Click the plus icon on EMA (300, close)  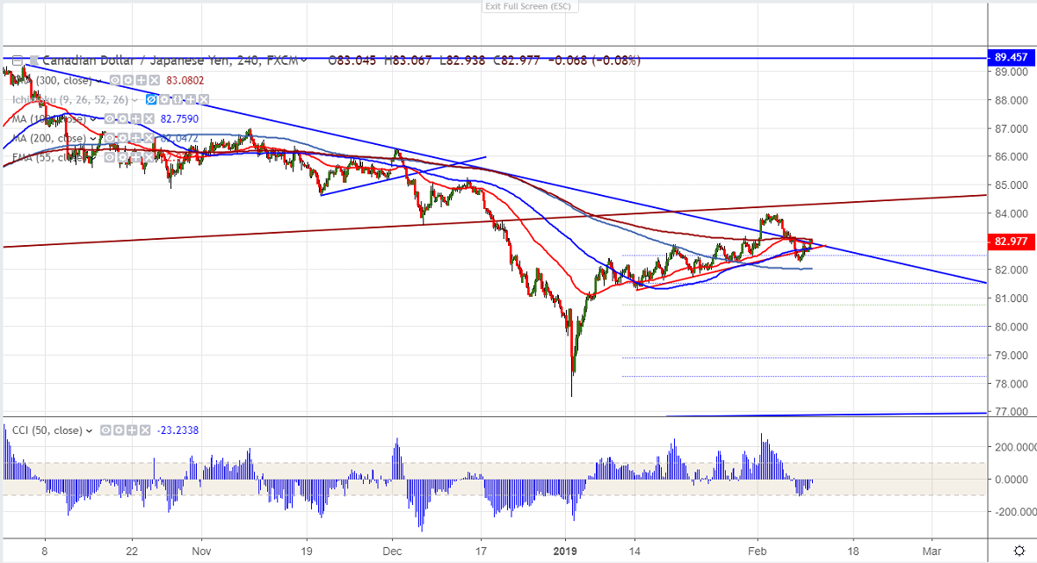pyautogui.click(x=141, y=81)
